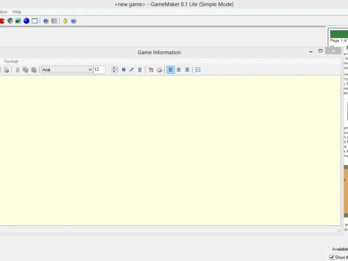Align text right
This screenshot has width=348, height=261.
tap(187, 70)
